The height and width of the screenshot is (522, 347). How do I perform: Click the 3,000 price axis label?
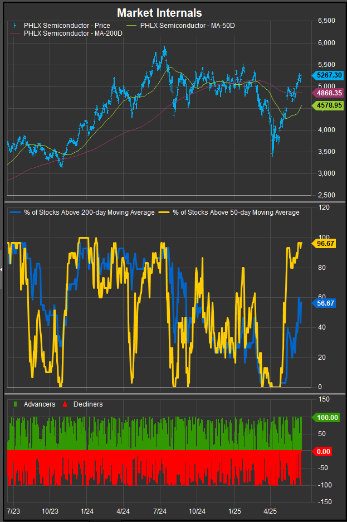pos(326,173)
